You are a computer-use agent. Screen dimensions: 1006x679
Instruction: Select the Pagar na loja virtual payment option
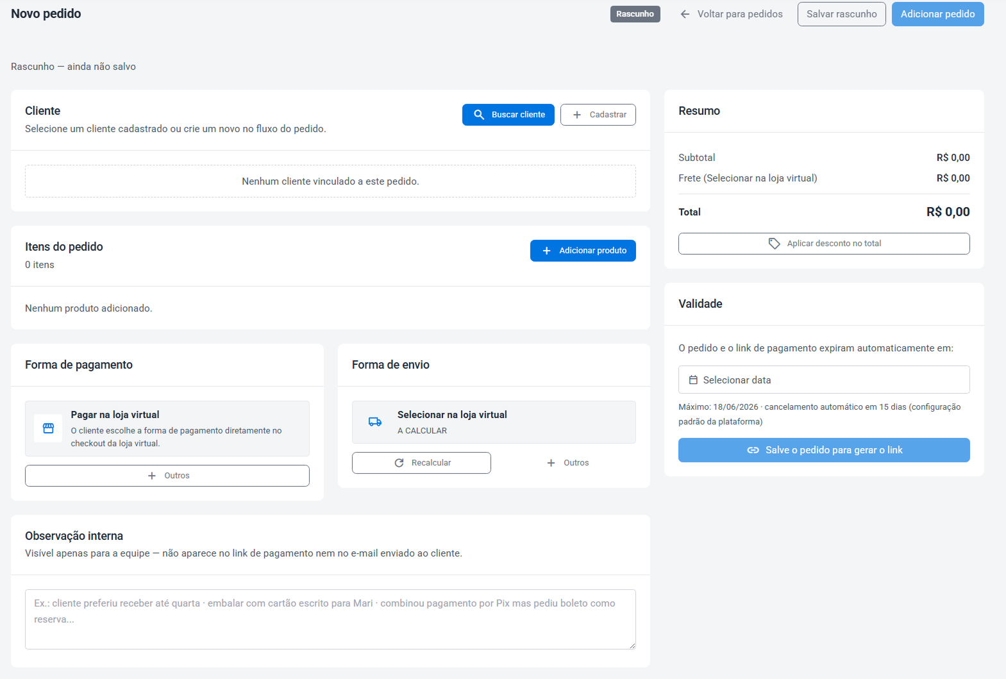(167, 428)
